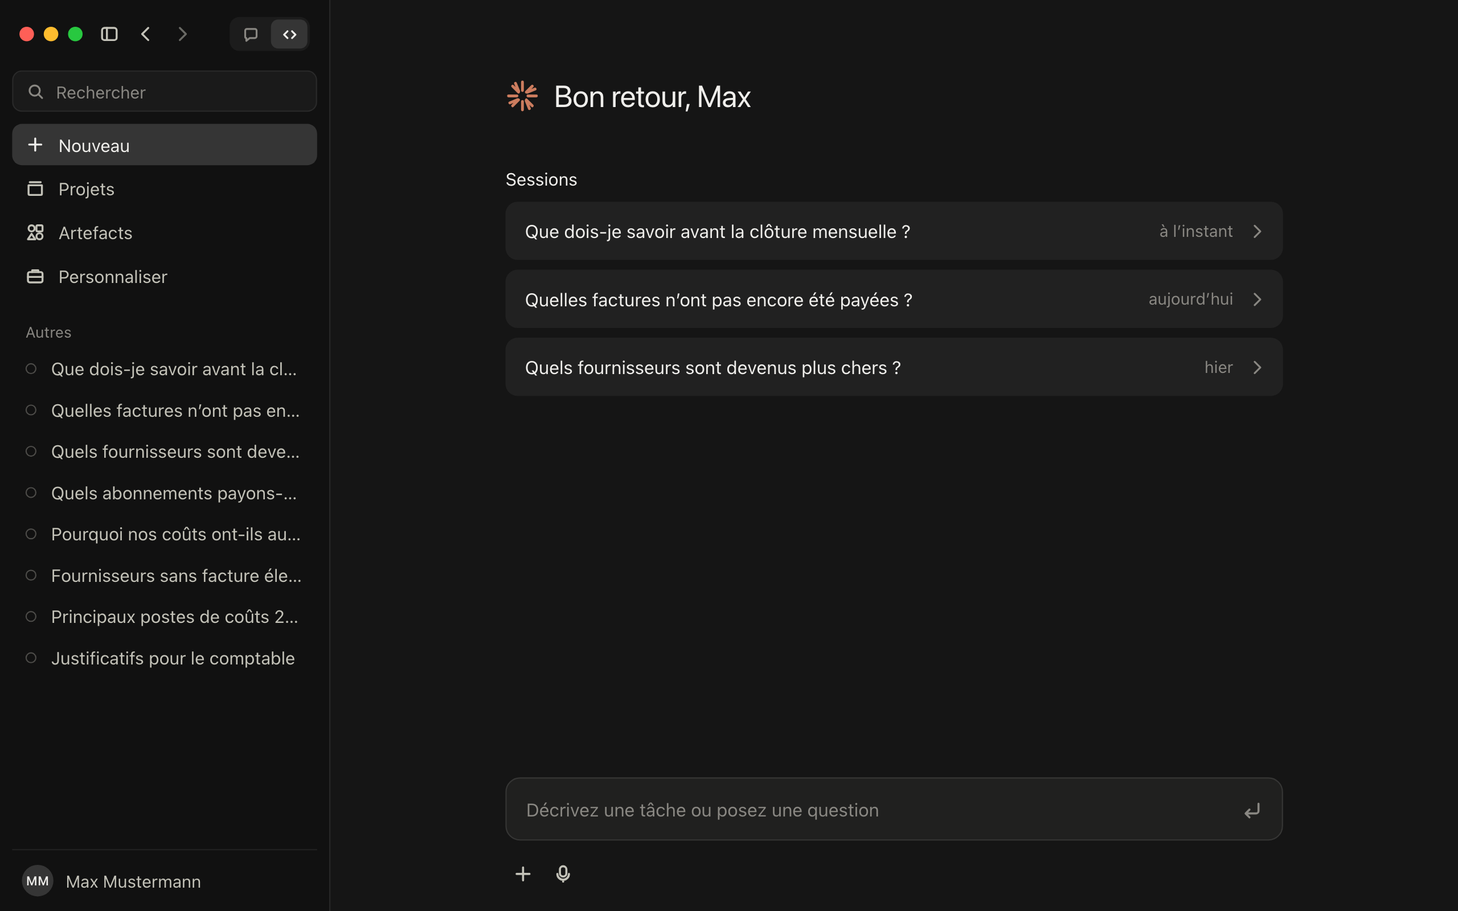
Task: Focus the Rechercher search field
Action: [x=165, y=92]
